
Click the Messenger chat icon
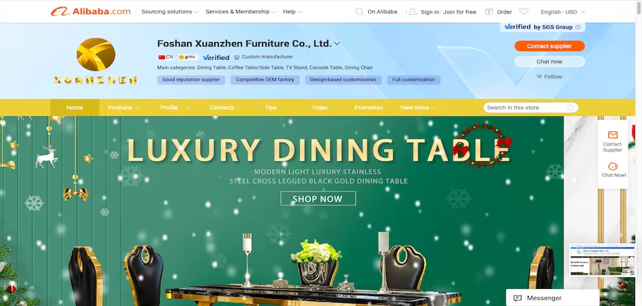pos(517,298)
